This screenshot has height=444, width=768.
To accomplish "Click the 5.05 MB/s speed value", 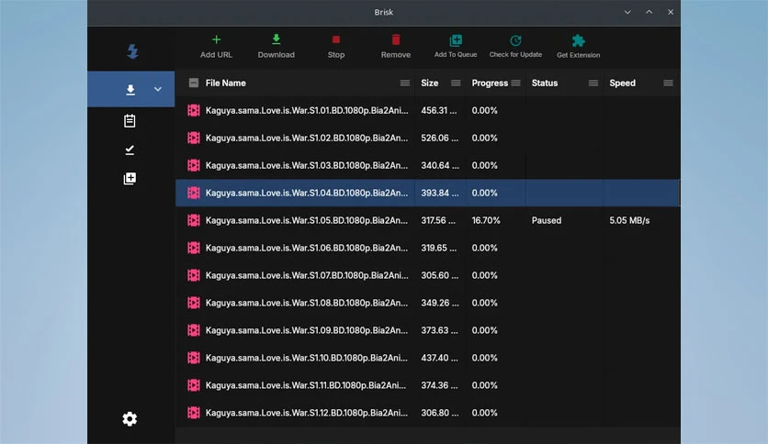I will coord(629,220).
